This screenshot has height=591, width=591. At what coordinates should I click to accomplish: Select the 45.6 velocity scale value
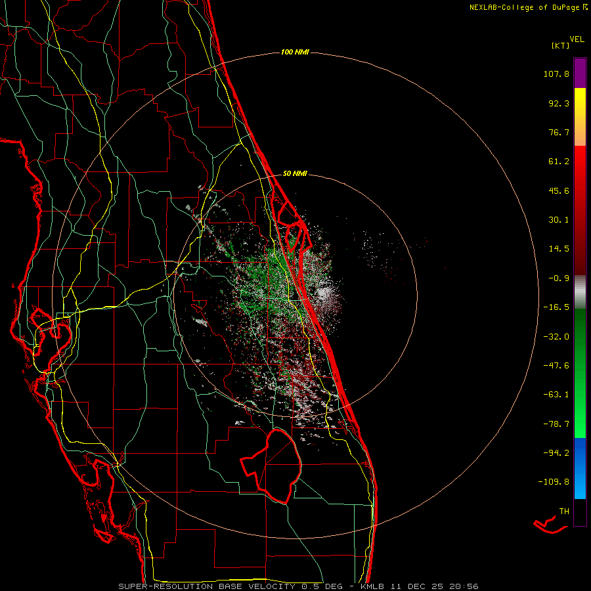pyautogui.click(x=559, y=190)
